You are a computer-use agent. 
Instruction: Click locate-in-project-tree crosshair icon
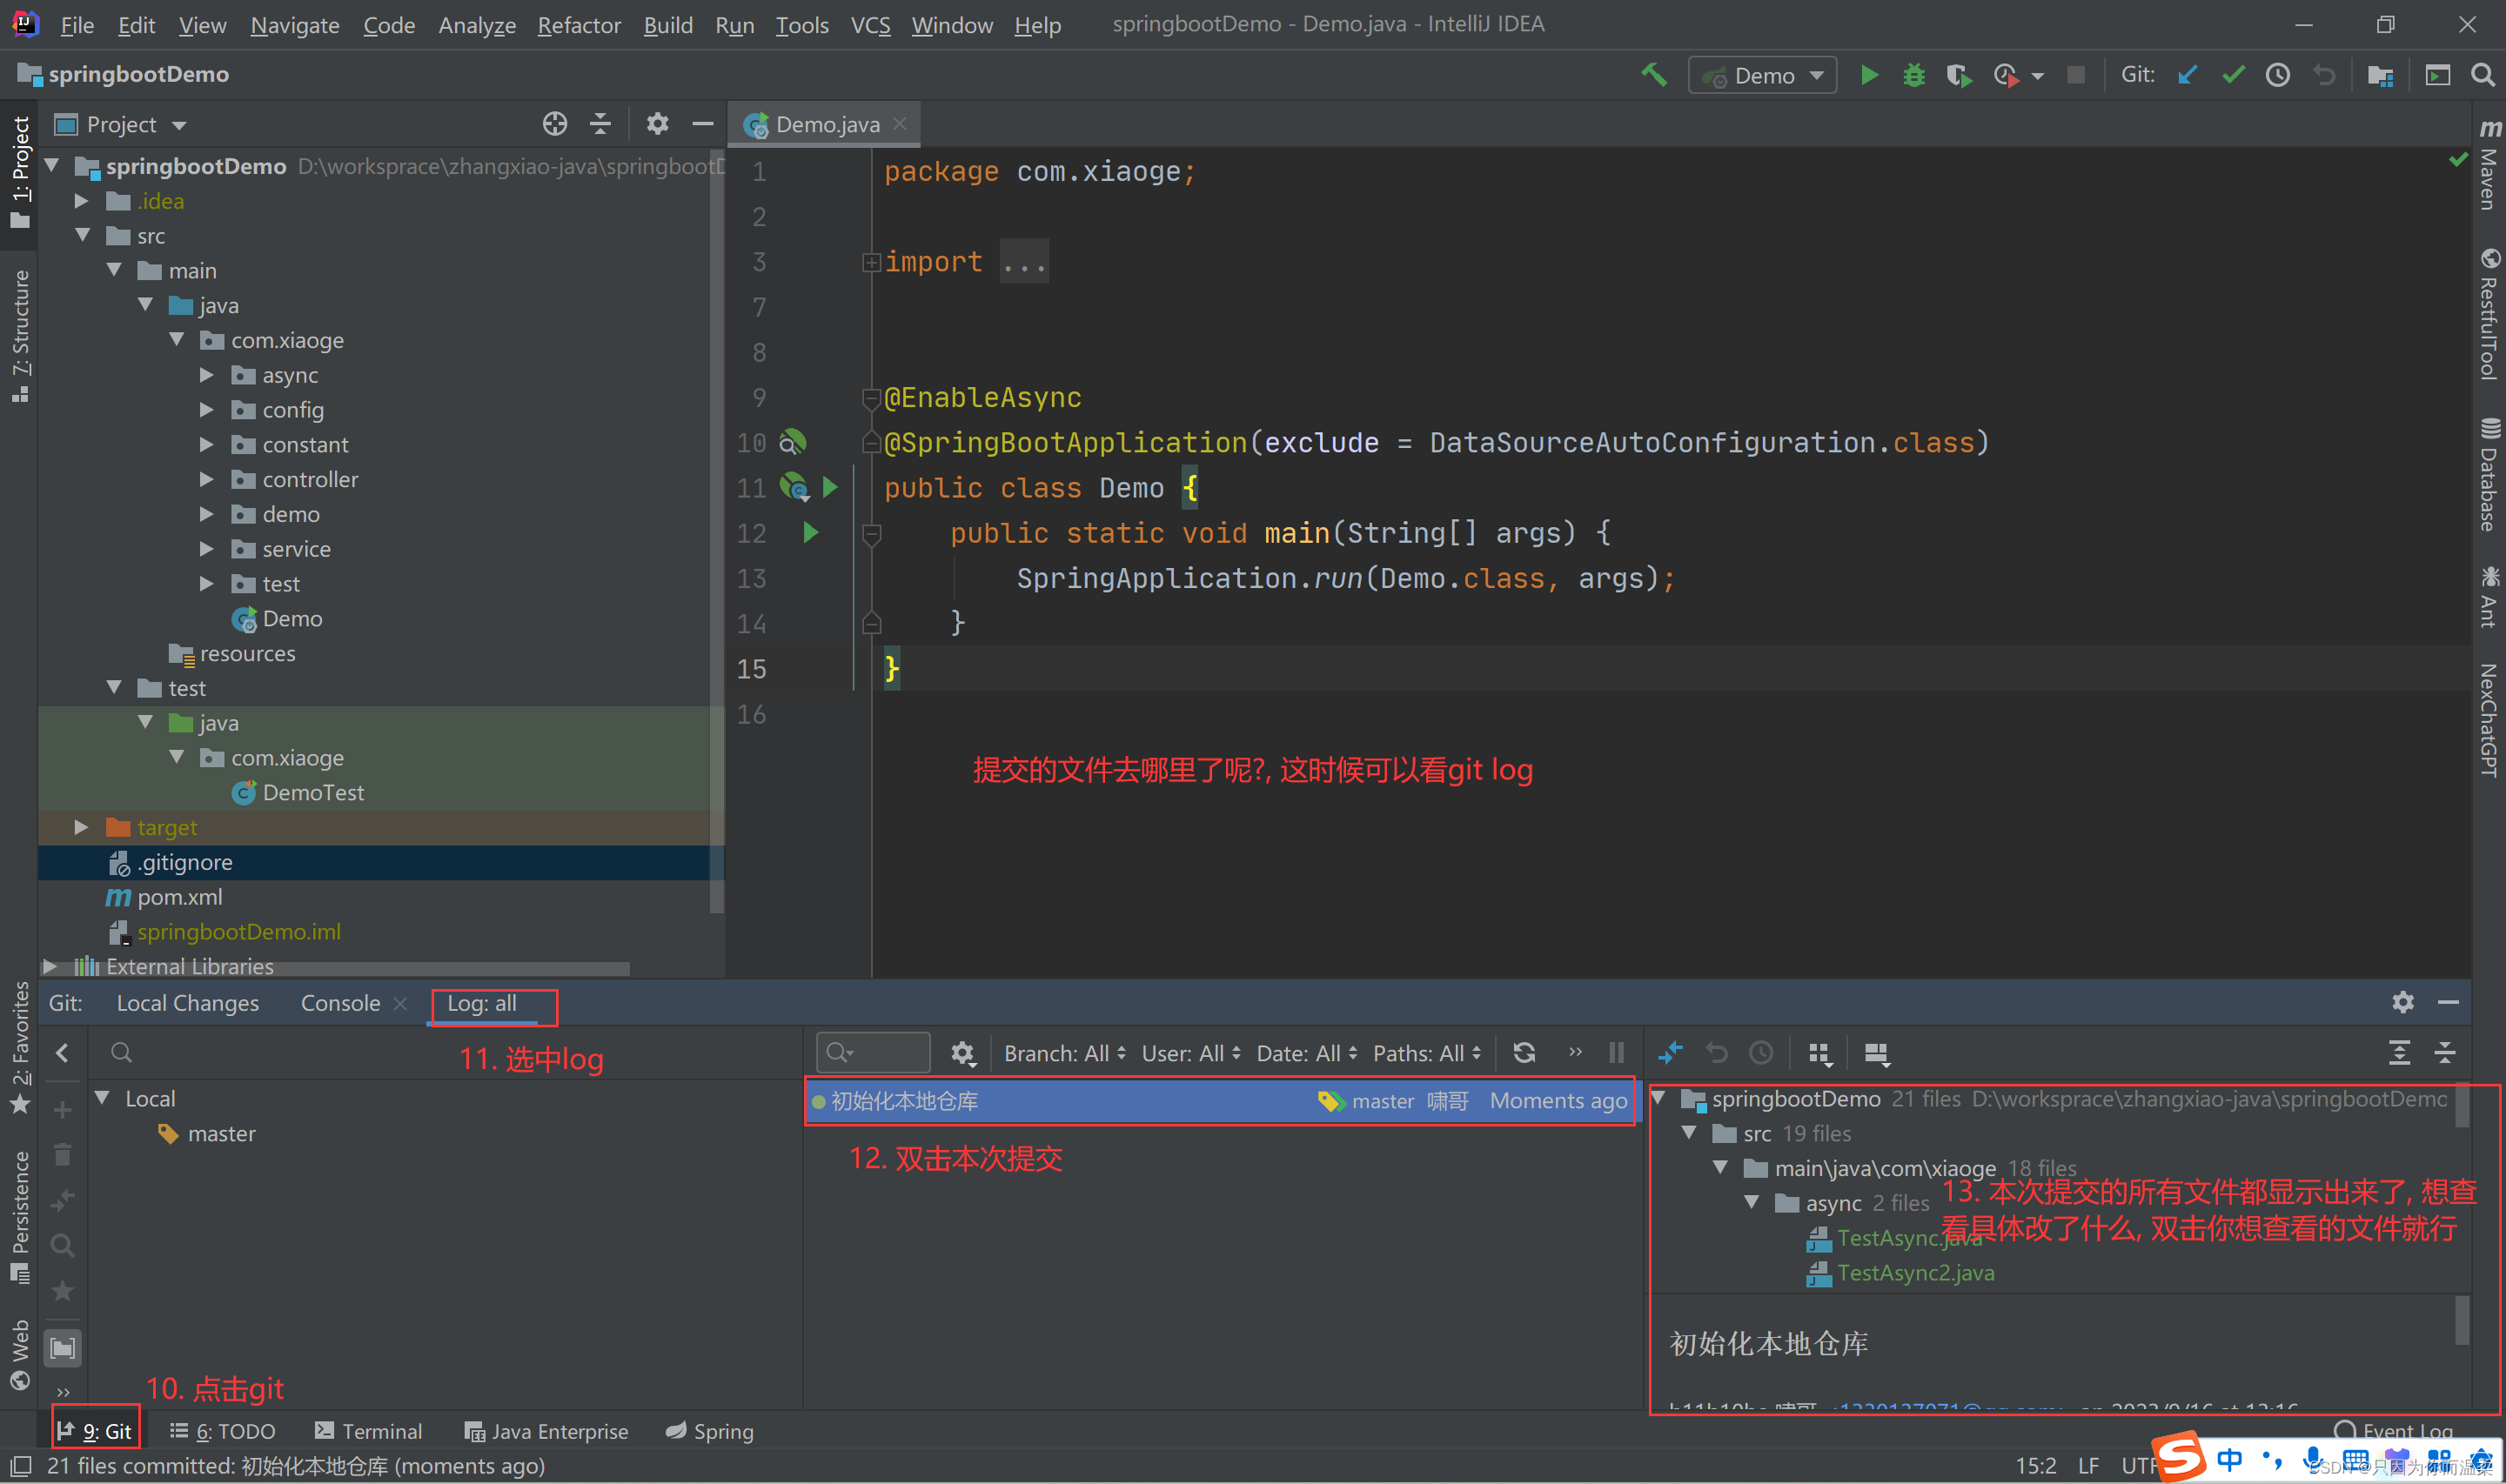click(x=554, y=124)
